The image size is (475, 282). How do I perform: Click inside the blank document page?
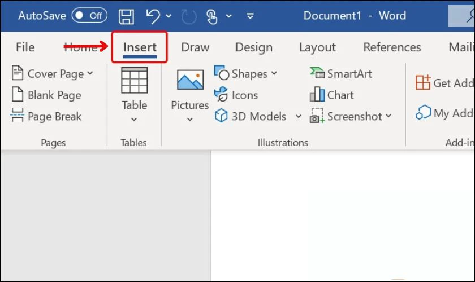point(343,216)
